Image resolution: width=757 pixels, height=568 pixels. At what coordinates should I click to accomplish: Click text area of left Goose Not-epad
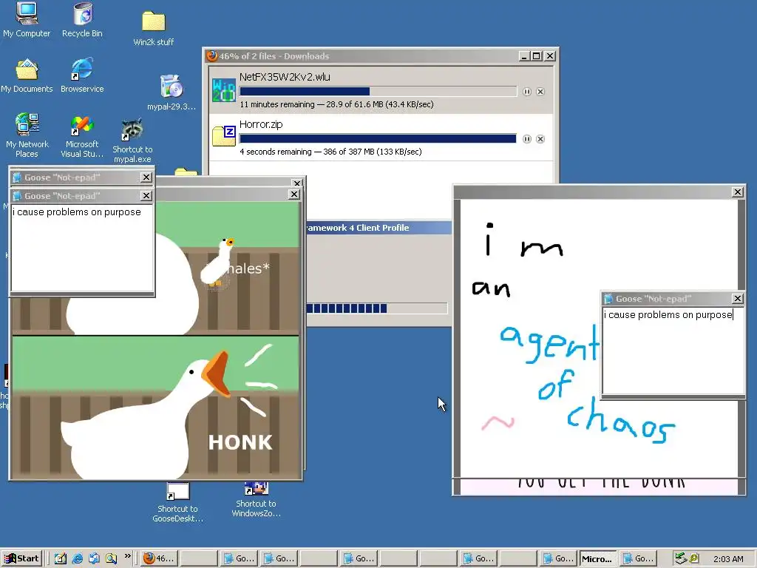pos(82,248)
